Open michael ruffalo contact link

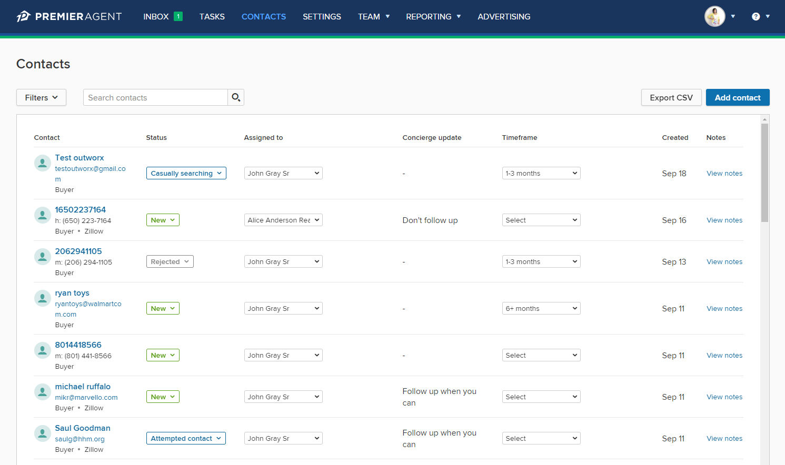(x=83, y=387)
